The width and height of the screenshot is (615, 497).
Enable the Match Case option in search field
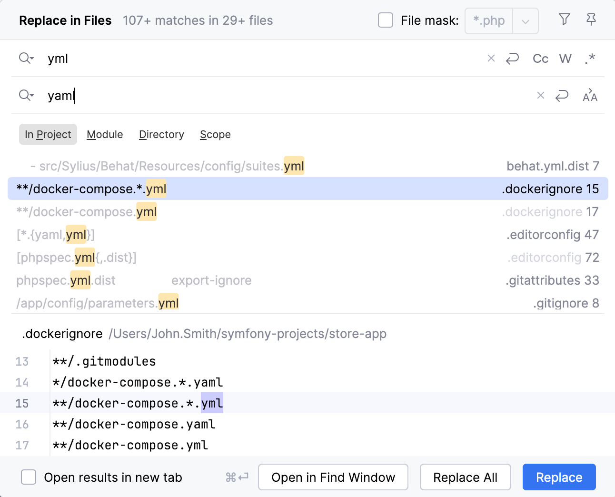tap(540, 58)
